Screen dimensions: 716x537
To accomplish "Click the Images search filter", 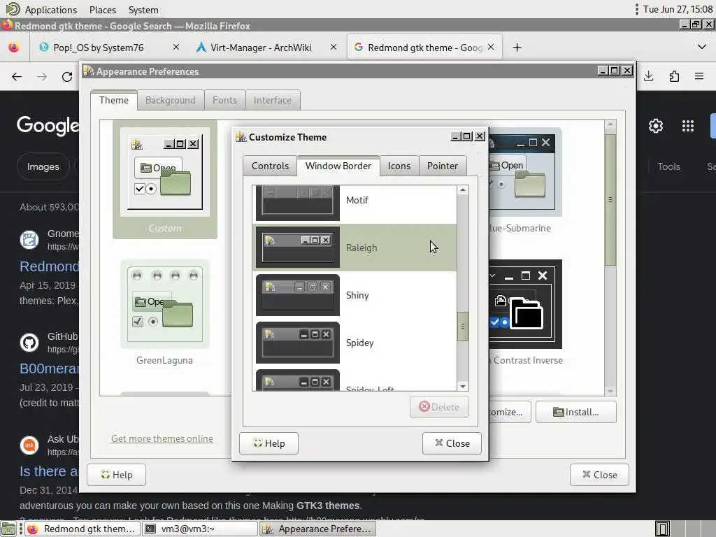I will tap(43, 166).
